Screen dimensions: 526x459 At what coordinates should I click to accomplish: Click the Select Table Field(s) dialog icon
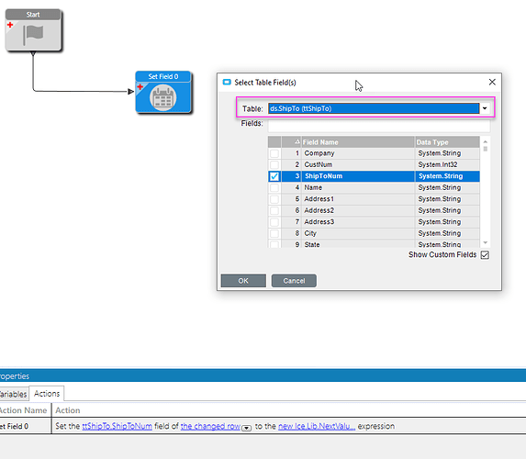[x=227, y=83]
